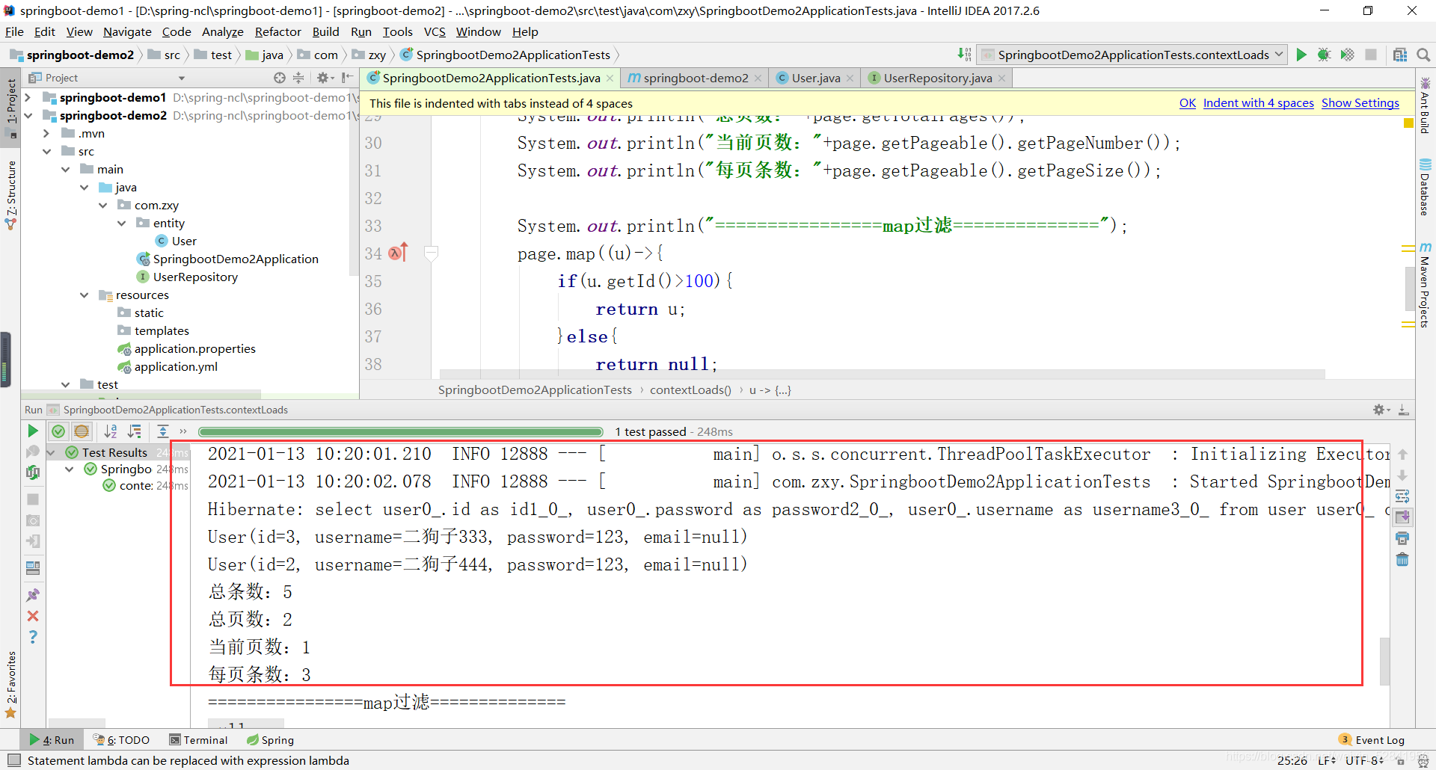
Task: Click the green test progress bar
Action: 402,431
